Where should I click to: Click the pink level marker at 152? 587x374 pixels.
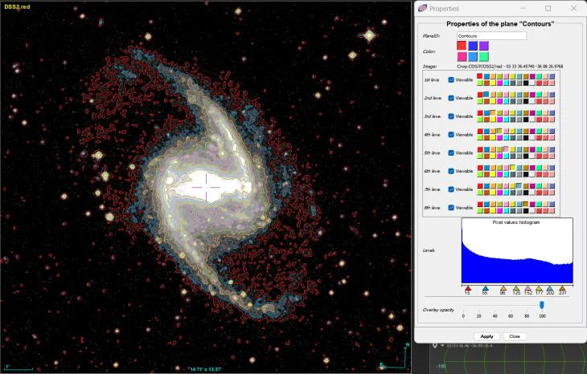coord(527,288)
